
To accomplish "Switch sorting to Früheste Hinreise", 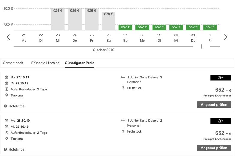I will [45, 63].
